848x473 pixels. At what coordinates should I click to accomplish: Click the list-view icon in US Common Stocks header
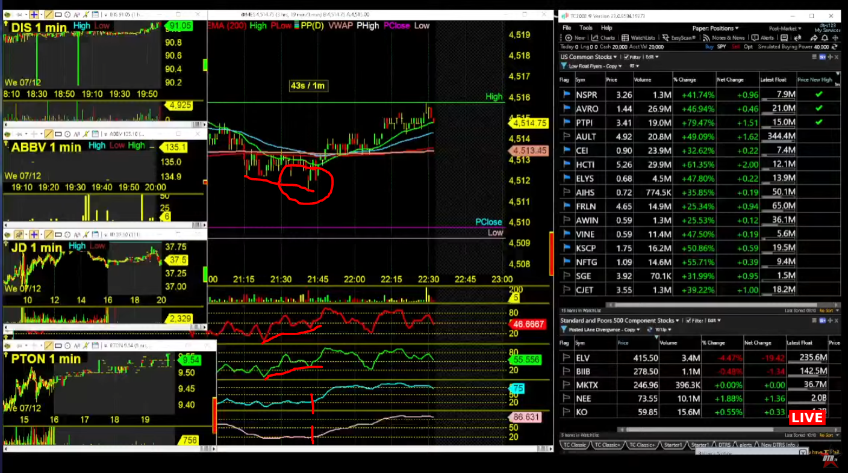pos(814,57)
